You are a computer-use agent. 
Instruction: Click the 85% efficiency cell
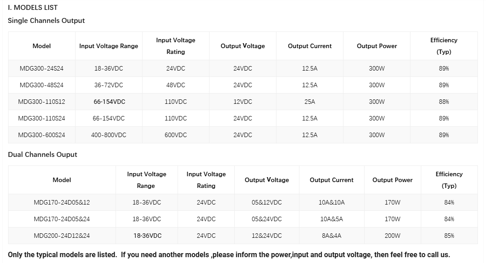click(449, 236)
